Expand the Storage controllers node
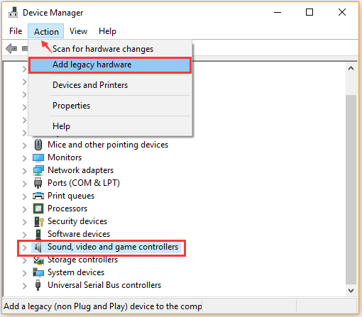Viewport: 362px width, 317px height. coord(24,260)
